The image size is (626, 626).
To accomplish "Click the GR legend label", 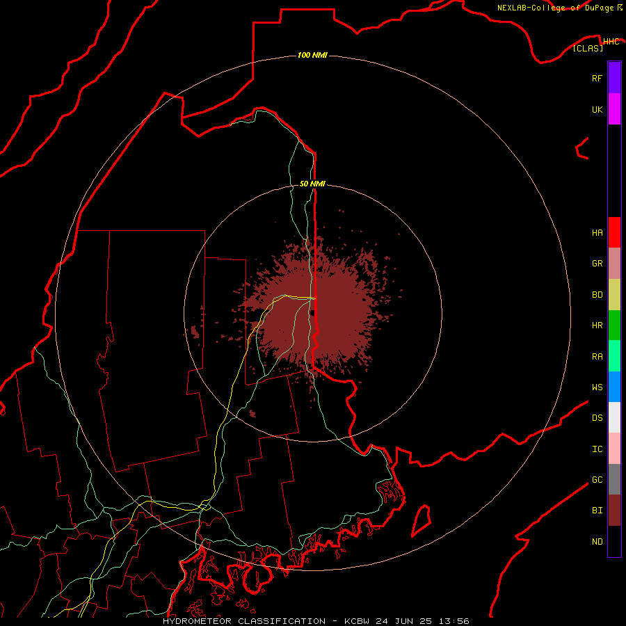I will tap(597, 264).
